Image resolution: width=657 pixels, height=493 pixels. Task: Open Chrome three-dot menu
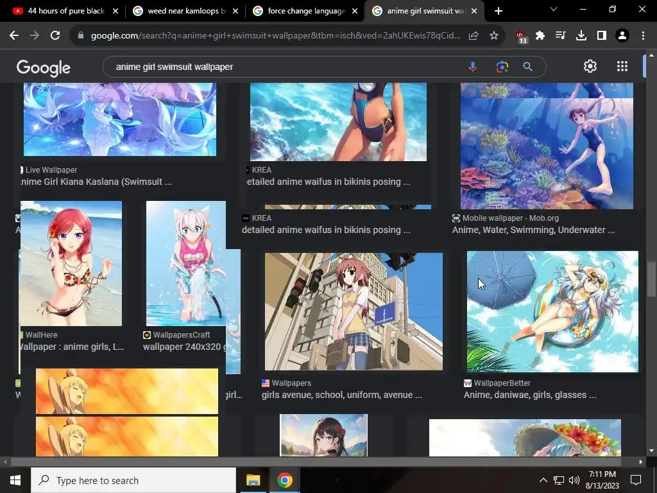pyautogui.click(x=643, y=36)
